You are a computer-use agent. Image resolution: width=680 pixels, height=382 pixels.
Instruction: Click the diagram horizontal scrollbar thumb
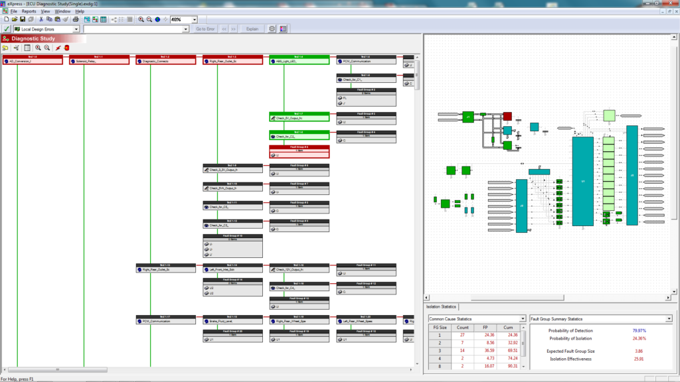[517, 298]
